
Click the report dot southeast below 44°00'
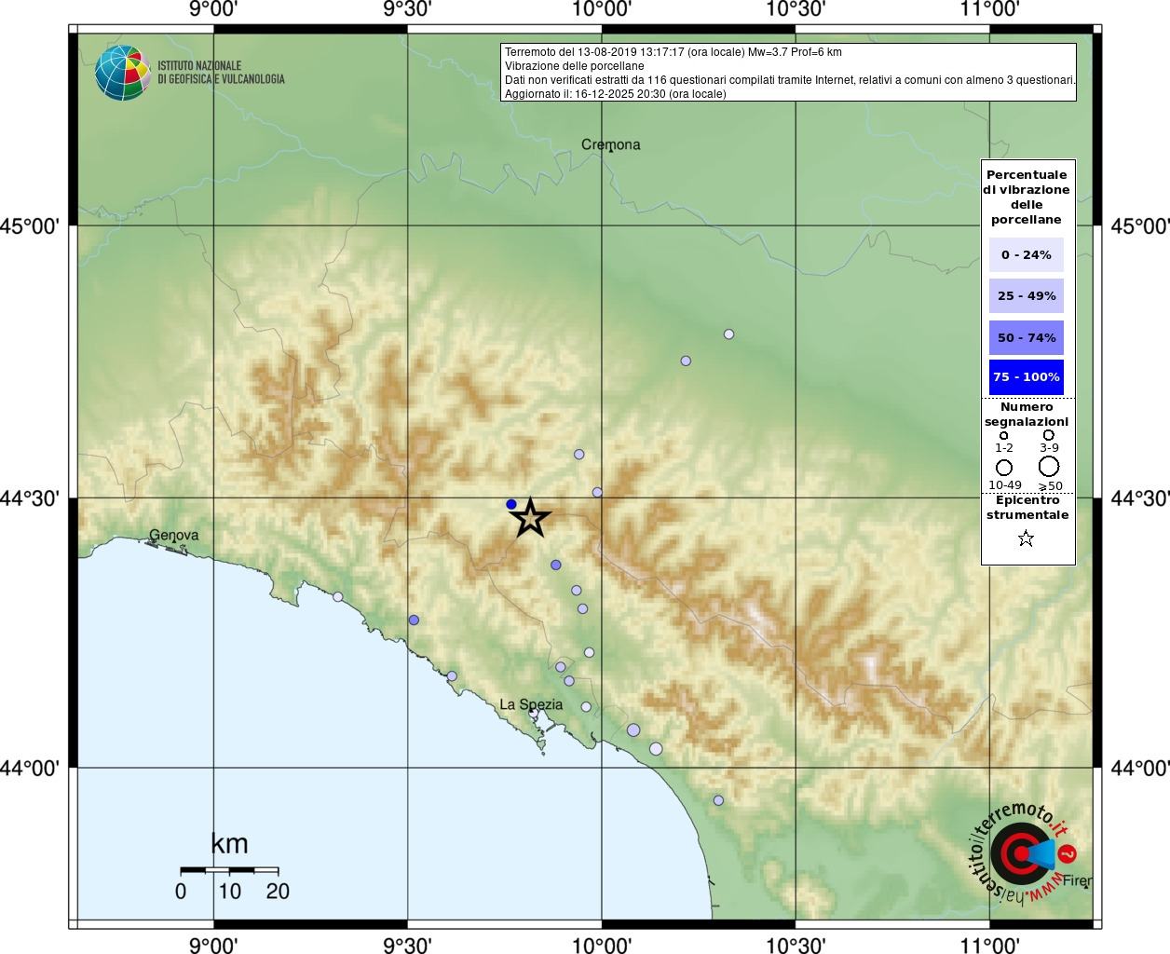pos(718,800)
